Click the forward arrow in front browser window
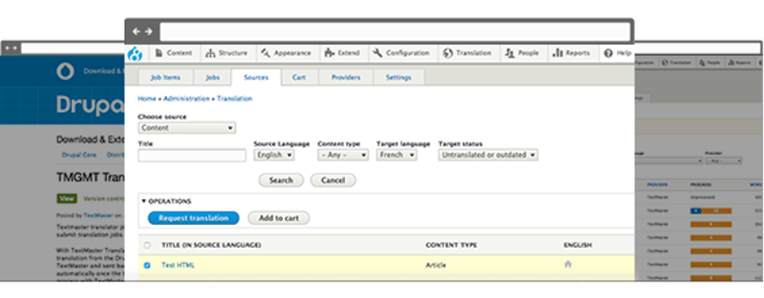 pyautogui.click(x=148, y=32)
